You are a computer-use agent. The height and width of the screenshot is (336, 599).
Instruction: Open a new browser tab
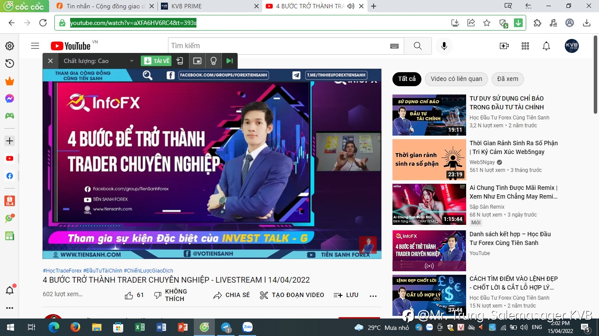coord(374,6)
